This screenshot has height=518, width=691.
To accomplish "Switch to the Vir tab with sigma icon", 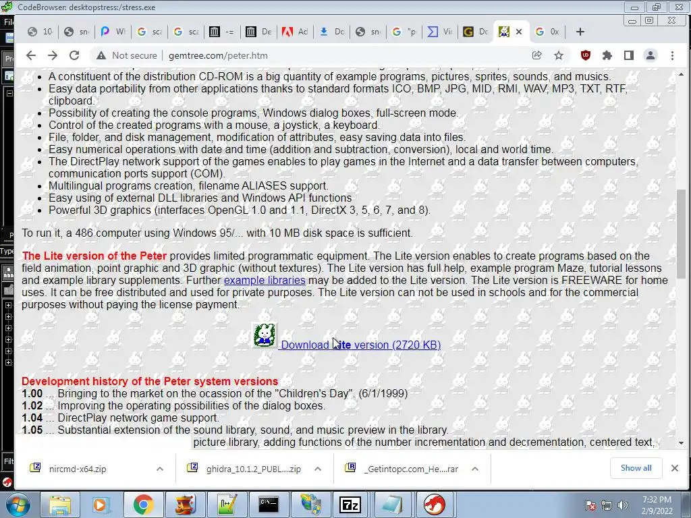I will pos(441,32).
